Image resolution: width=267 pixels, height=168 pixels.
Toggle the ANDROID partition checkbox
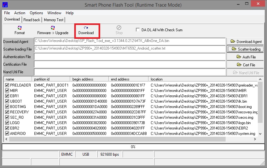point(7,134)
